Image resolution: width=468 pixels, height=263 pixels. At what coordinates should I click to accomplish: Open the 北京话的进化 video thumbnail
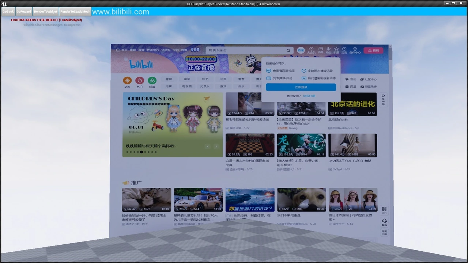pos(352,104)
